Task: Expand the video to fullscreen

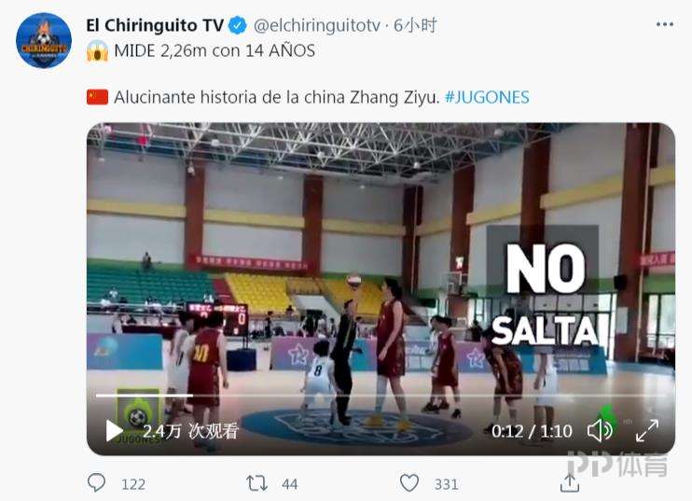Action: click(x=647, y=430)
